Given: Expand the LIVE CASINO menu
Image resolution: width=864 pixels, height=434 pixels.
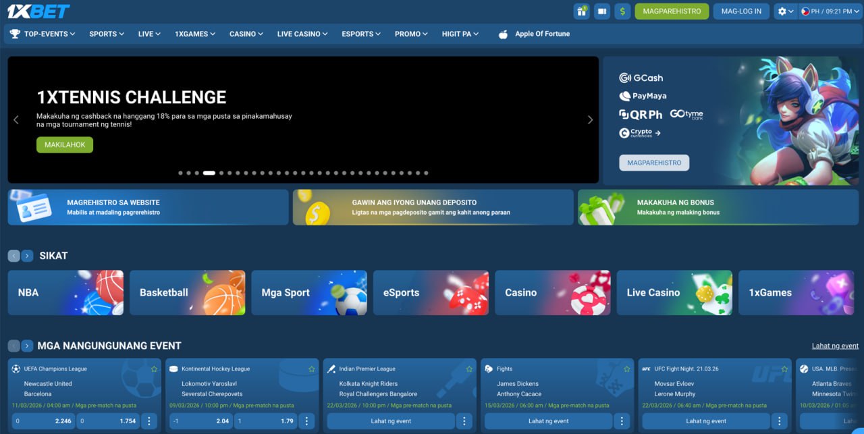Looking at the screenshot, I should [x=302, y=34].
